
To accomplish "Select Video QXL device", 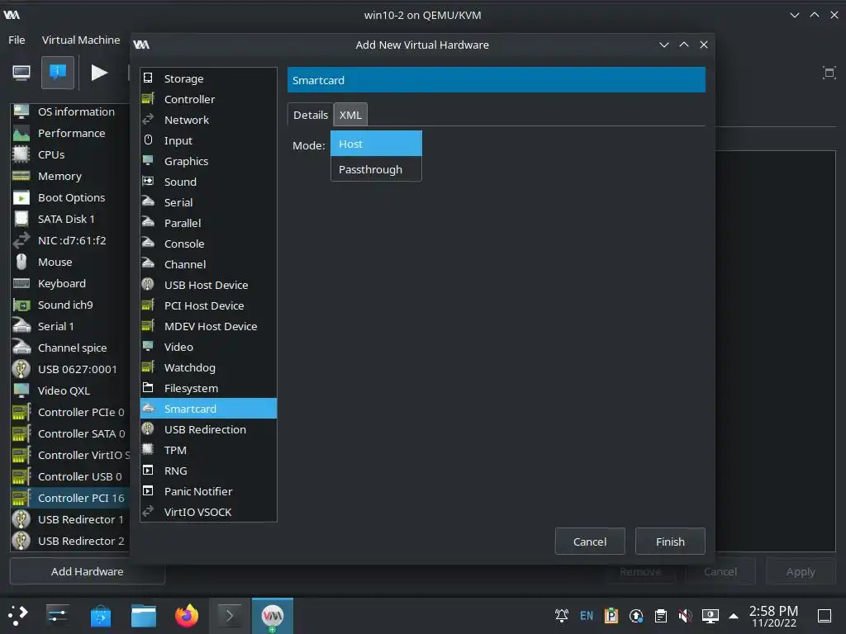I will 70,390.
